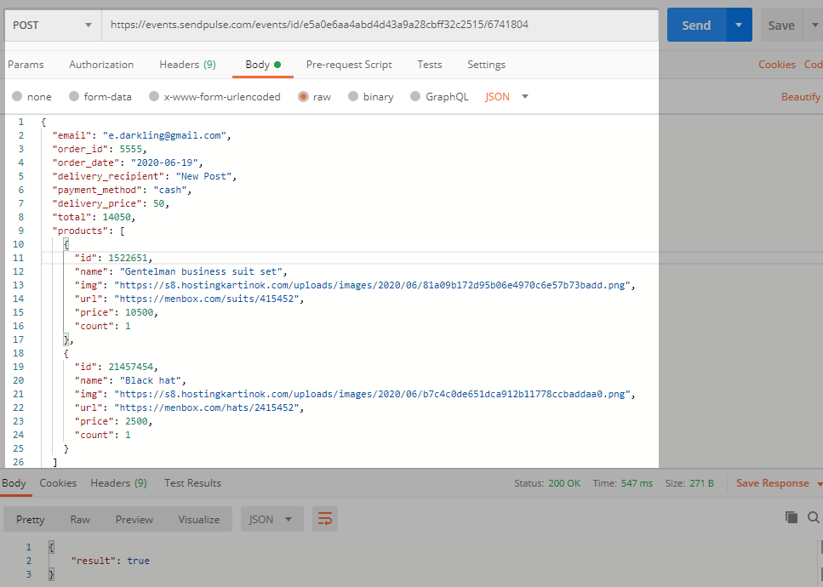The width and height of the screenshot is (823, 587).
Task: Switch response view to Pretty
Action: (x=31, y=519)
